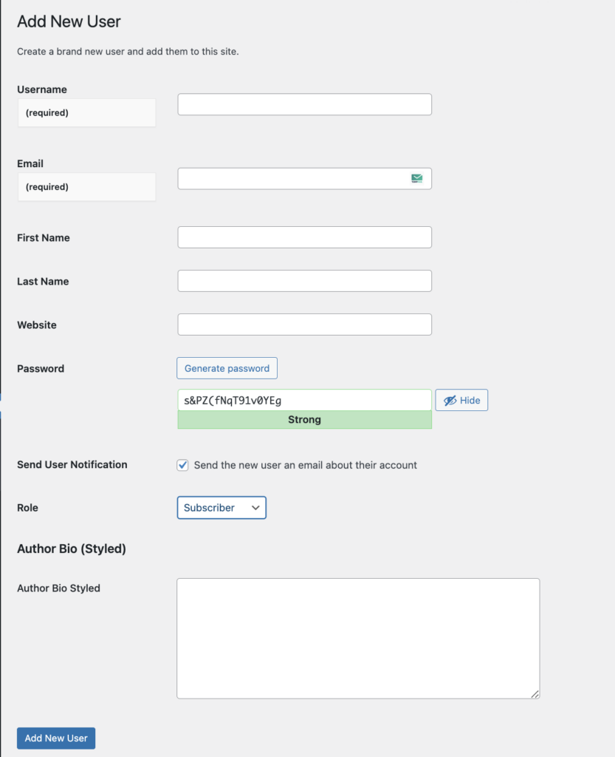Image resolution: width=615 pixels, height=757 pixels.
Task: Click the First Name label
Action: (44, 237)
